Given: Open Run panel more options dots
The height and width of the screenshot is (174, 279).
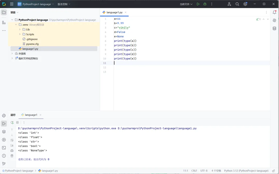Looking at the screenshot, I should coord(24,122).
